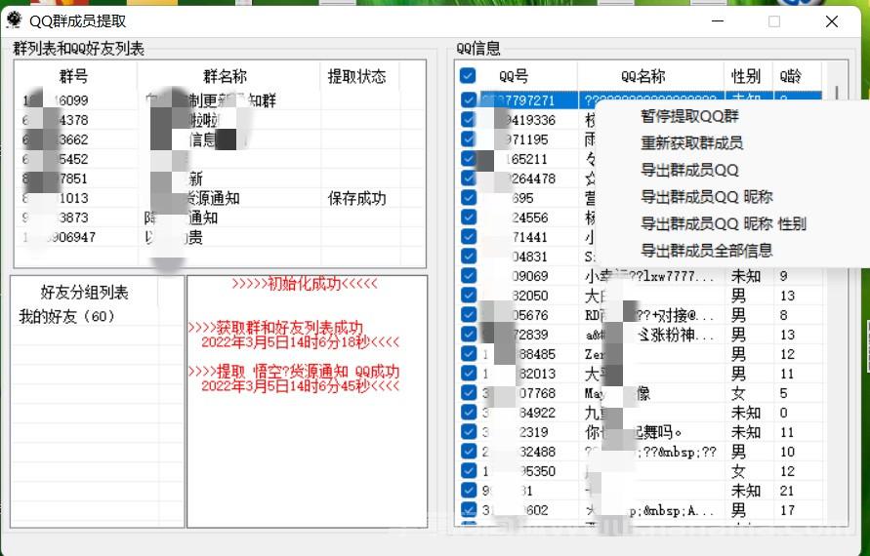Uncheck the row with QQ ending 07768

coord(469,392)
